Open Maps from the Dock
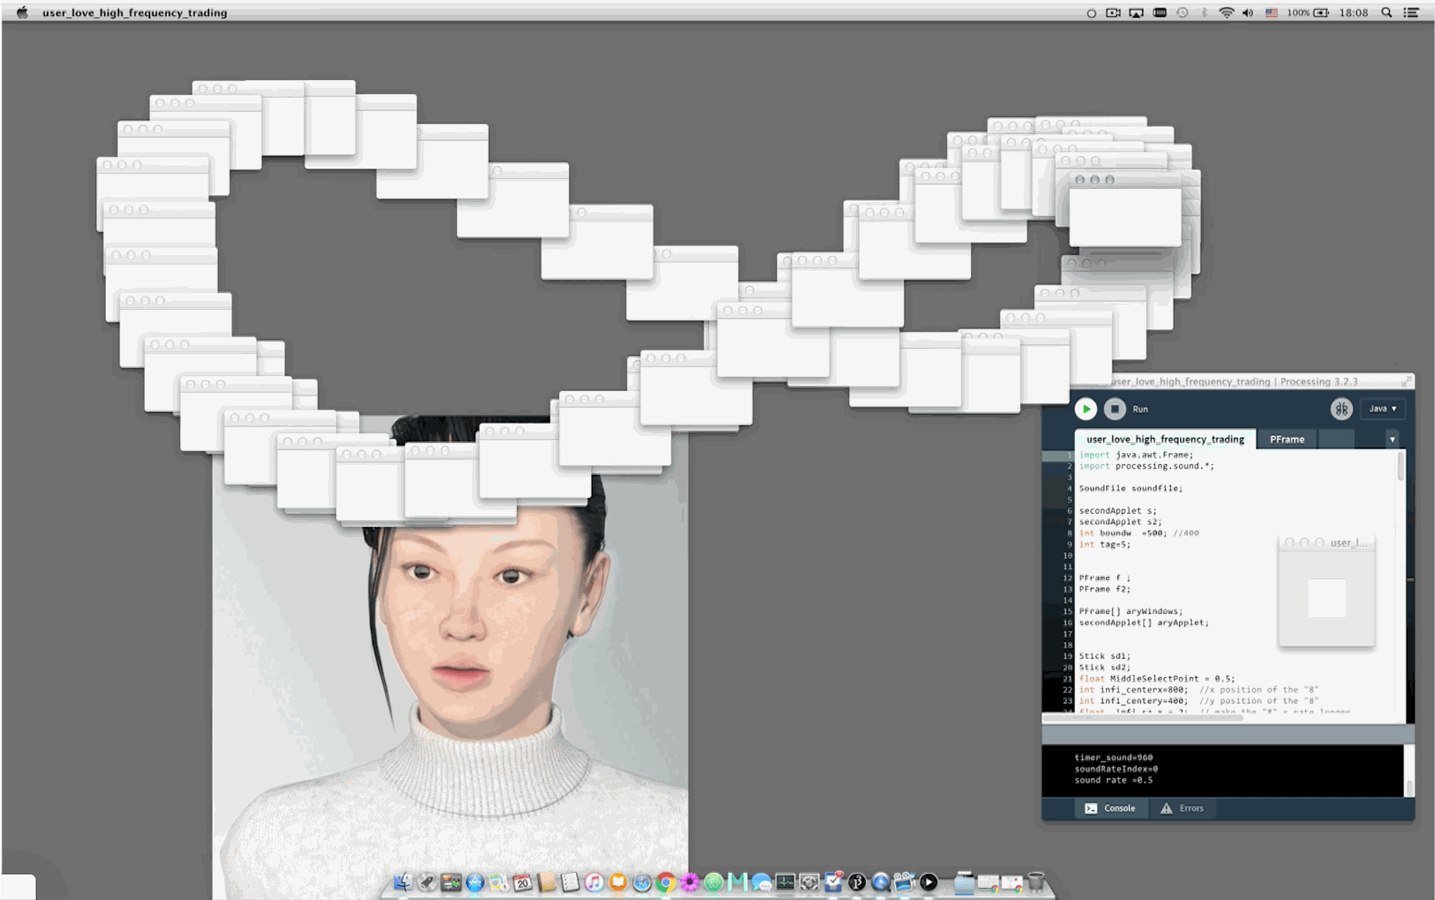Screen dimensions: 1435x900 [498, 881]
